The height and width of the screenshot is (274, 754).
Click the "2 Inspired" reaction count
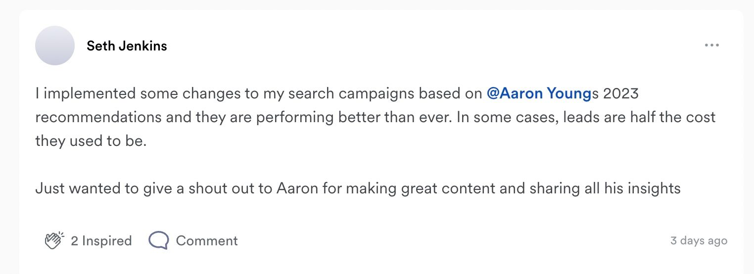101,241
